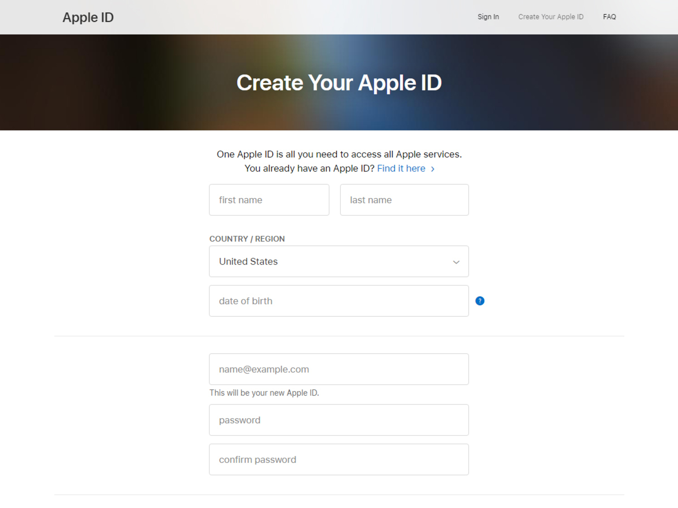The width and height of the screenshot is (678, 508).
Task: Switch to the Sign In page
Action: [x=488, y=17]
